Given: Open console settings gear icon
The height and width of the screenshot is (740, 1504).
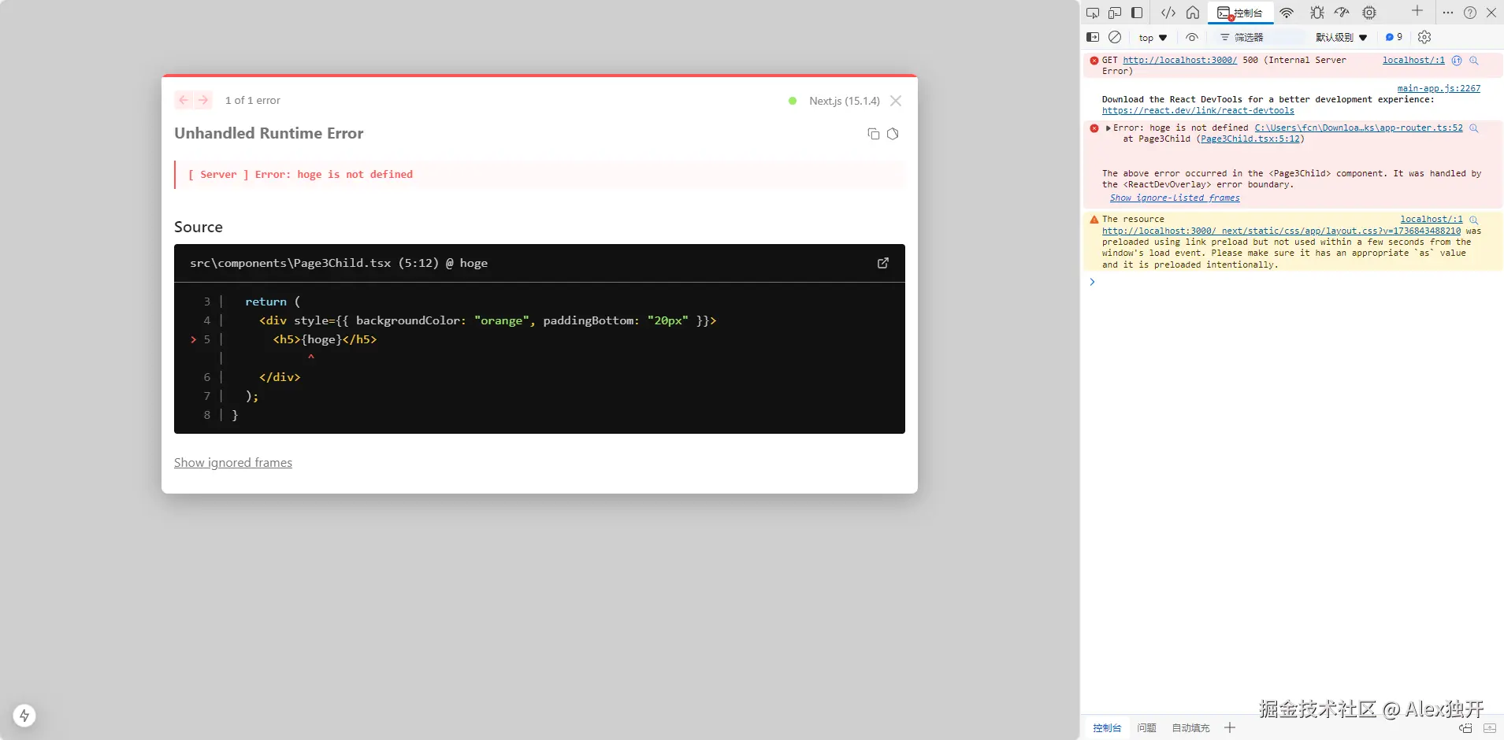Looking at the screenshot, I should [1424, 37].
